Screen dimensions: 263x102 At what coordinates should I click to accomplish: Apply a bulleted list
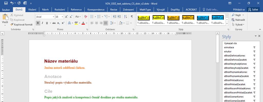point(92,17)
